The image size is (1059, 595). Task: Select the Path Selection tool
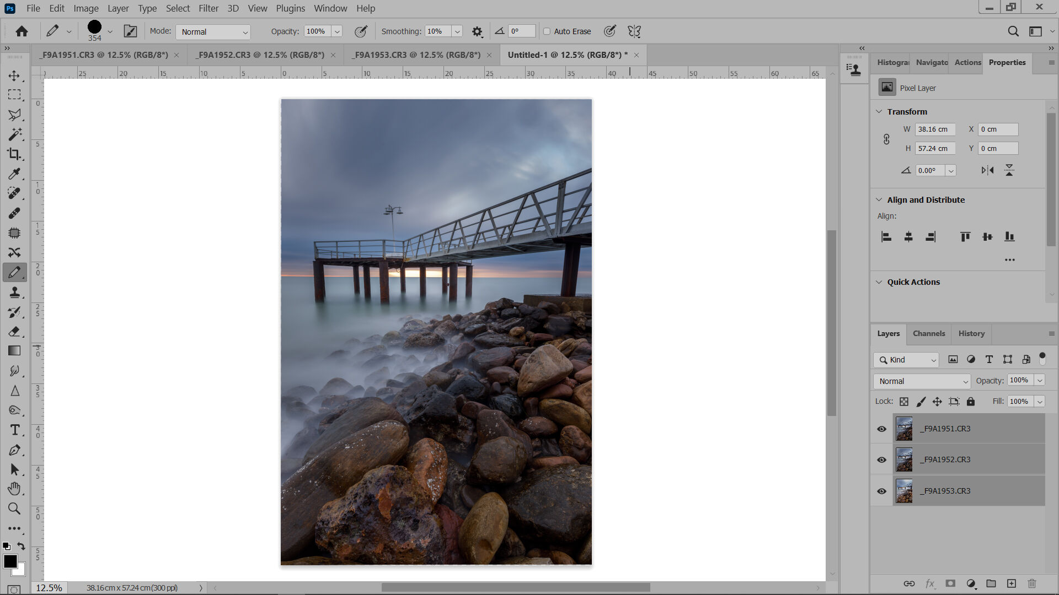(14, 469)
